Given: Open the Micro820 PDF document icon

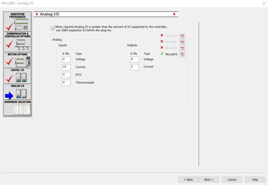Looking at the screenshot, I should tap(182, 36).
